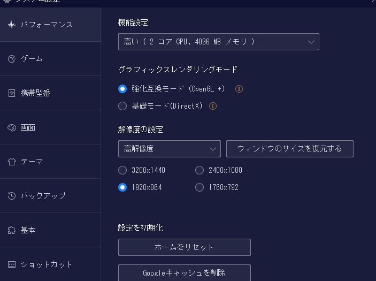Click the ゲーム sidebar icon
Screen dimensions: 376x281
(x=12, y=59)
